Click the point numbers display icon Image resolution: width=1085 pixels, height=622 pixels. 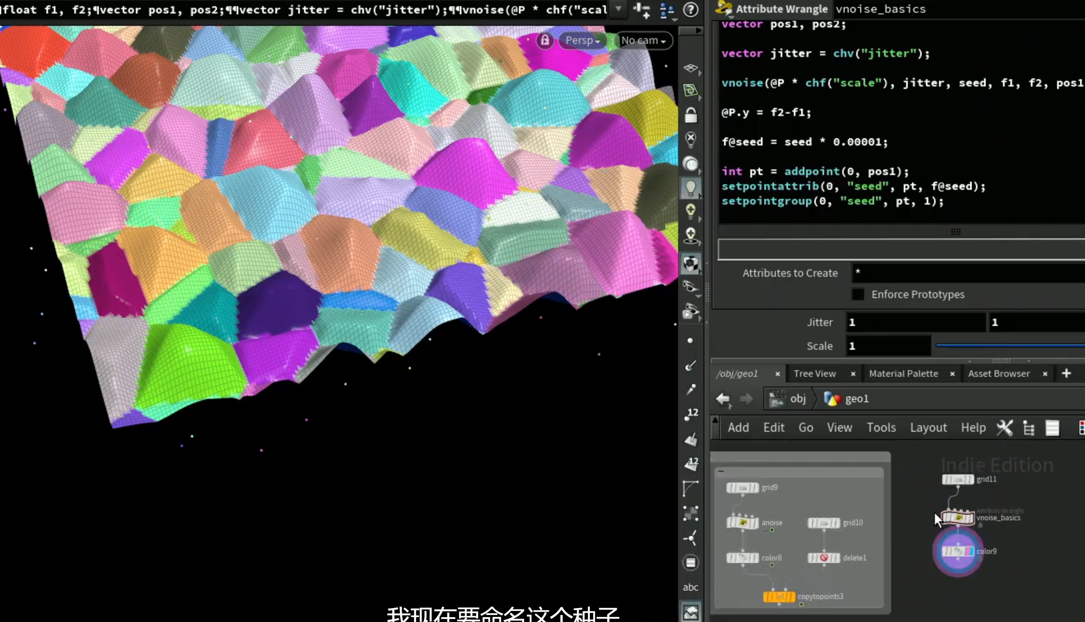(692, 414)
